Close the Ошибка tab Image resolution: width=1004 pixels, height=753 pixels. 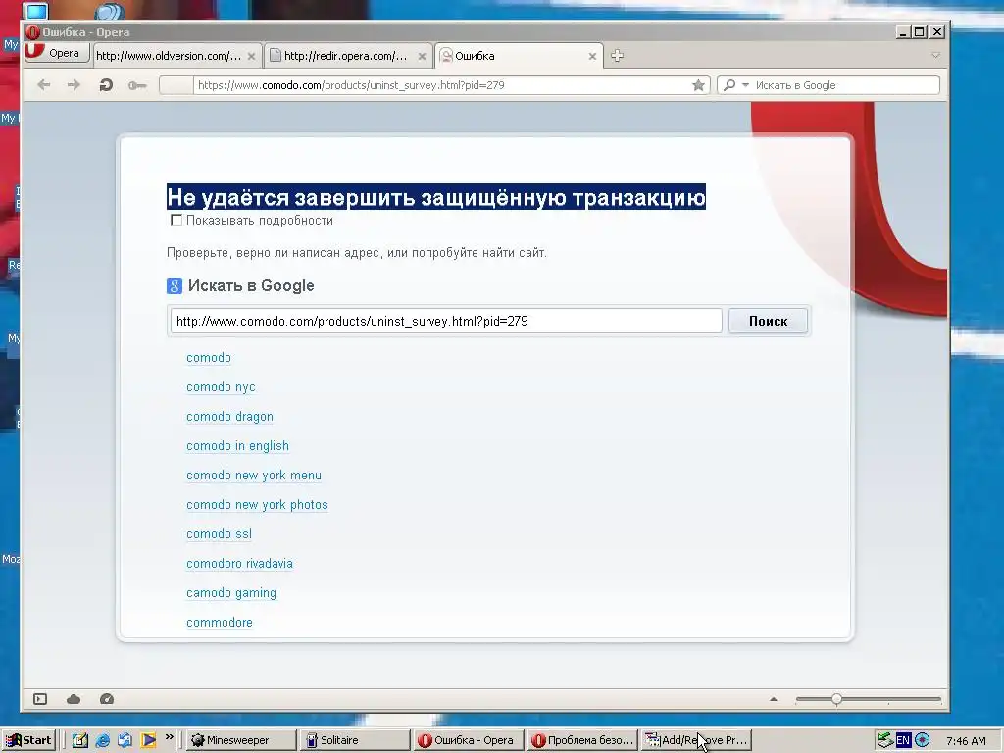(x=592, y=56)
